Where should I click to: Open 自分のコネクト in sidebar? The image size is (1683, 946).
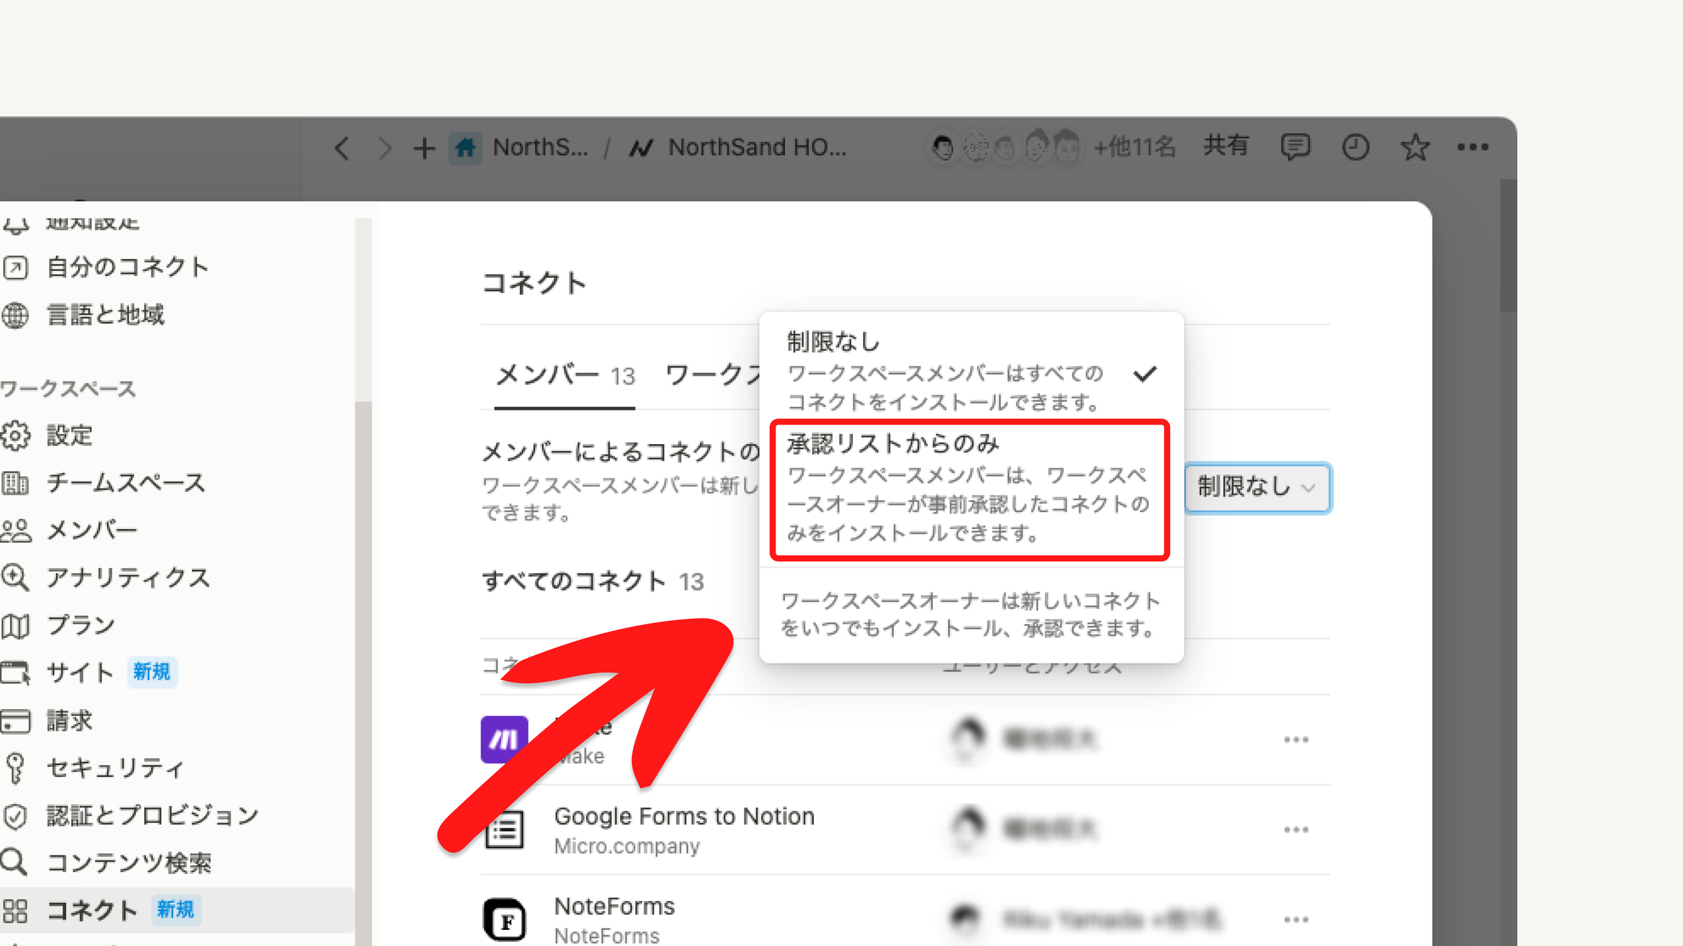pyautogui.click(x=127, y=267)
